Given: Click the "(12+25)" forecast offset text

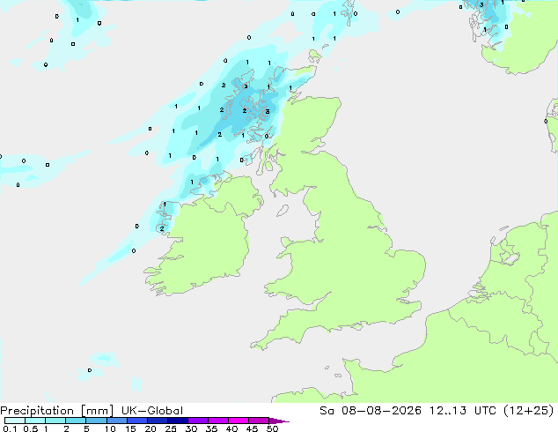Looking at the screenshot, I should tap(529, 411).
